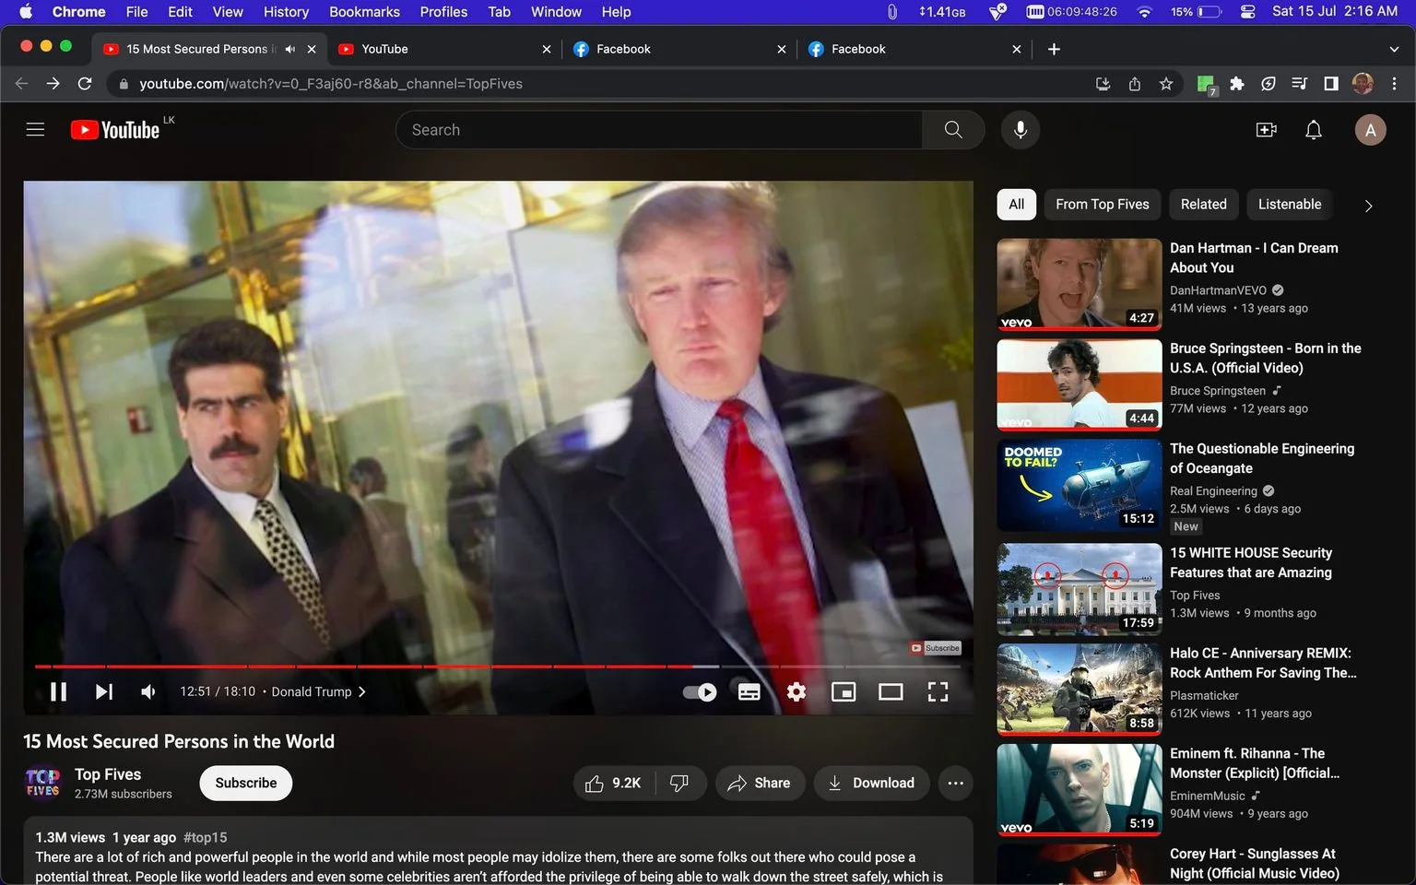Open the YouTube guide hamburger menu
The width and height of the screenshot is (1416, 885).
tap(35, 130)
